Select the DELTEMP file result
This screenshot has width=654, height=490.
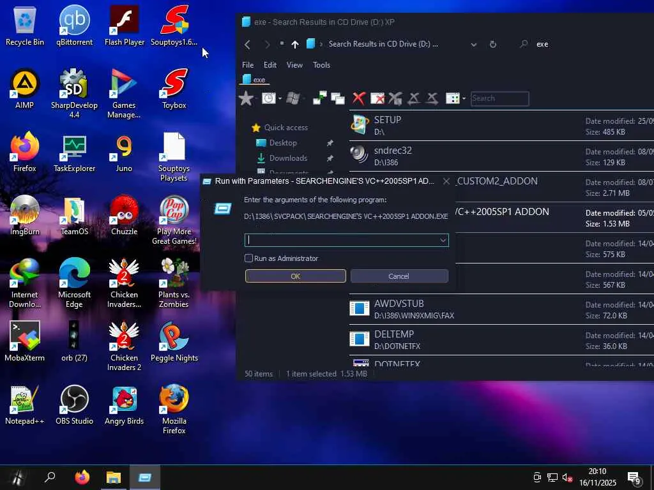point(501,340)
